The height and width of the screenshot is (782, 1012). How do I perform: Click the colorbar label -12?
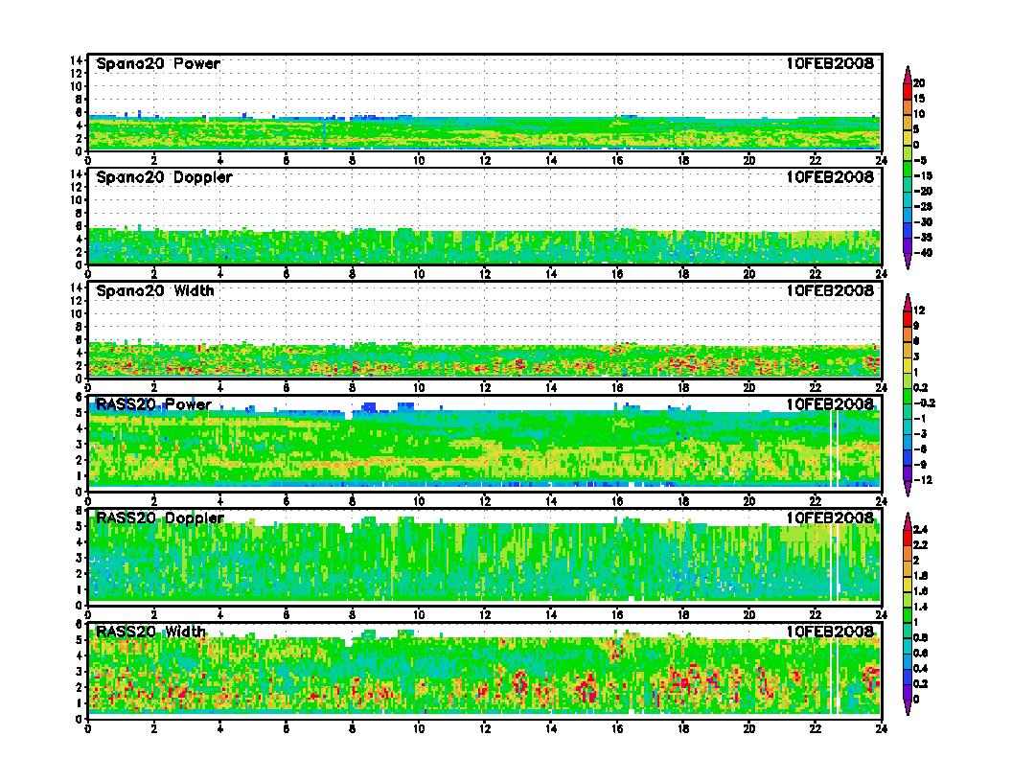coord(923,480)
